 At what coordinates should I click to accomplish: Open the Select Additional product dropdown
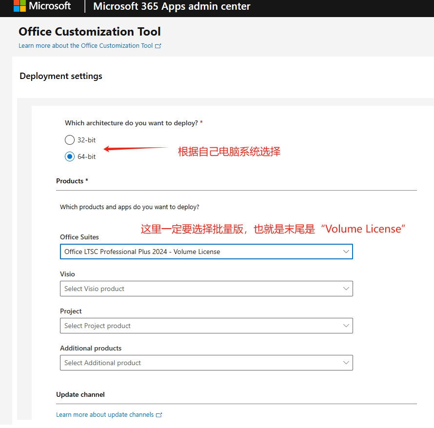coord(205,363)
